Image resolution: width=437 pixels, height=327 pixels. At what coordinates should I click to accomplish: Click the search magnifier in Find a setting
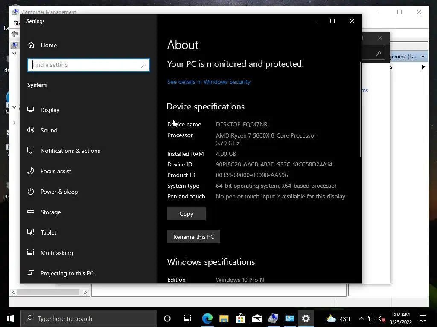[x=144, y=65]
